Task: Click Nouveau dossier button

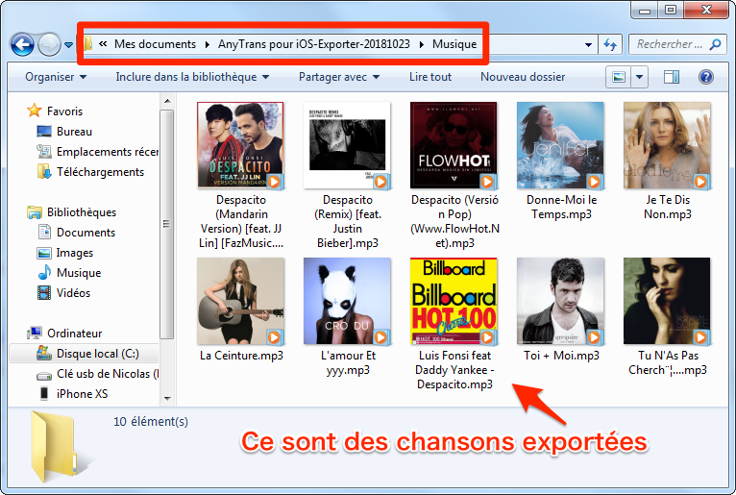Action: pyautogui.click(x=523, y=77)
